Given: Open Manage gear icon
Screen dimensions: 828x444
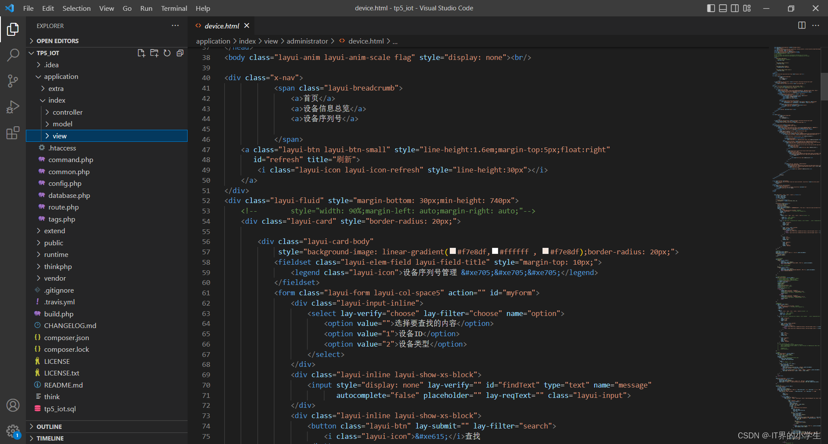Looking at the screenshot, I should point(13,431).
